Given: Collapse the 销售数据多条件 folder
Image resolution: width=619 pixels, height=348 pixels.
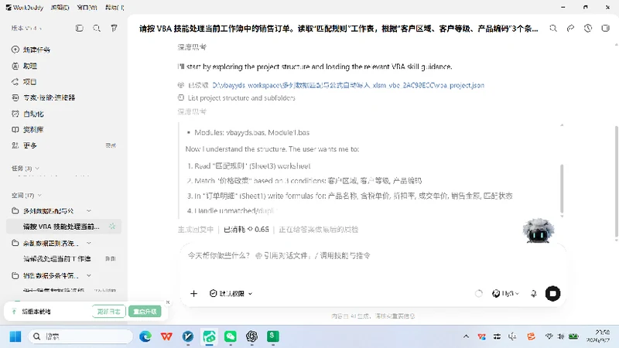Looking at the screenshot, I should click(89, 275).
